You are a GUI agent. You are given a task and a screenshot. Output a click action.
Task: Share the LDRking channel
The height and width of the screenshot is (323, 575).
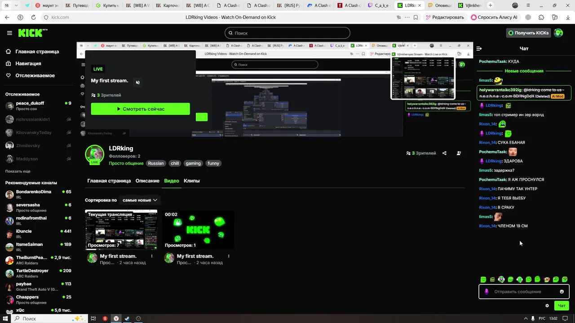(444, 153)
